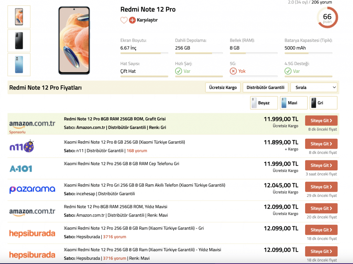Open the 168 yorum reviews link
The width and height of the screenshot is (353, 264).
point(137,151)
